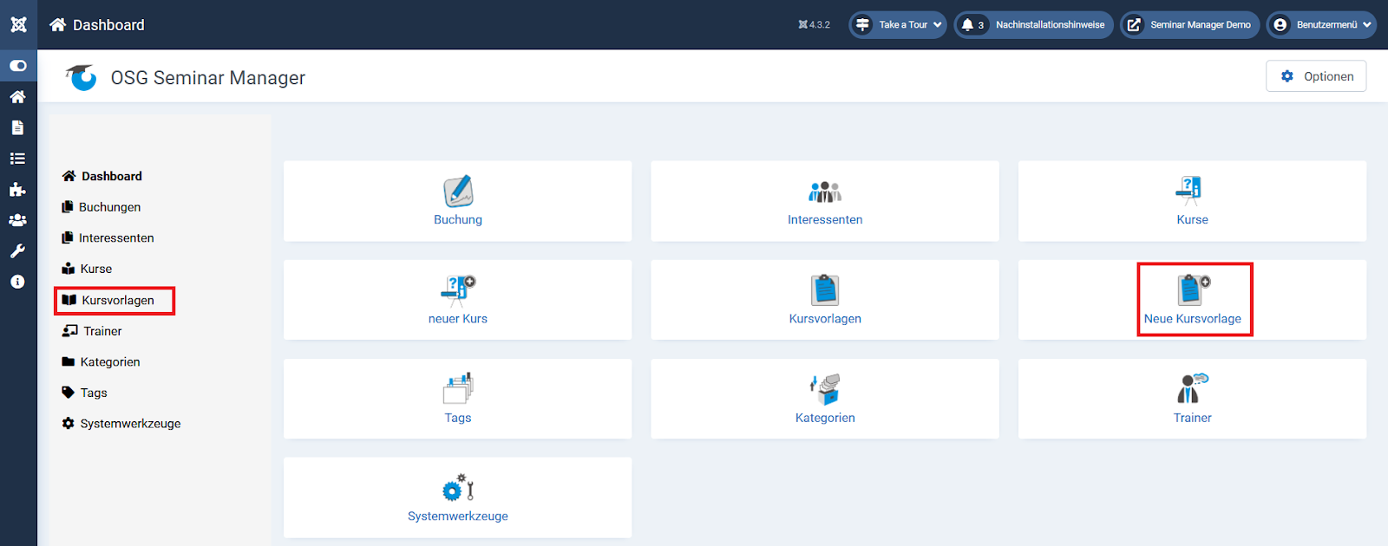Image resolution: width=1388 pixels, height=546 pixels.
Task: Open Content icon in left rail
Action: [x=17, y=127]
